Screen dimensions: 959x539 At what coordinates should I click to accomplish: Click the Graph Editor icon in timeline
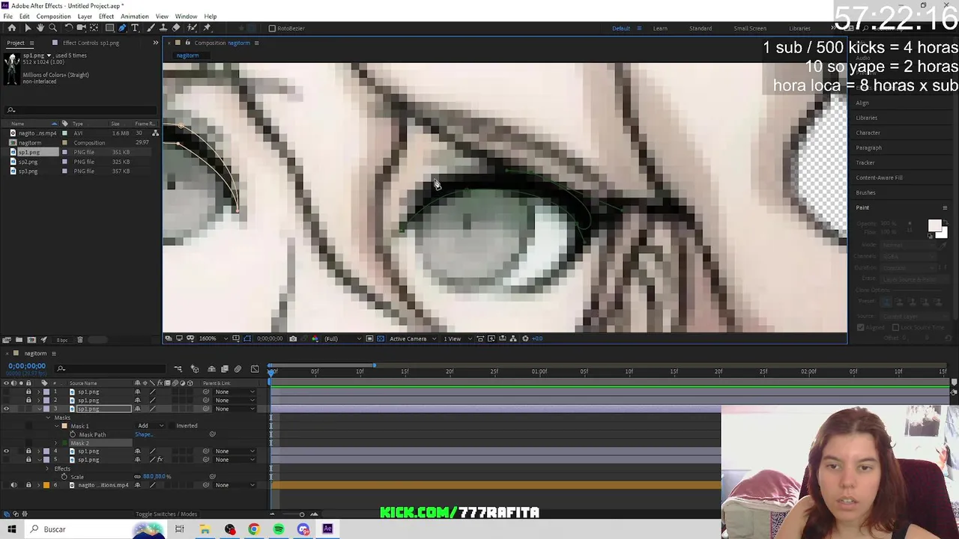255,369
